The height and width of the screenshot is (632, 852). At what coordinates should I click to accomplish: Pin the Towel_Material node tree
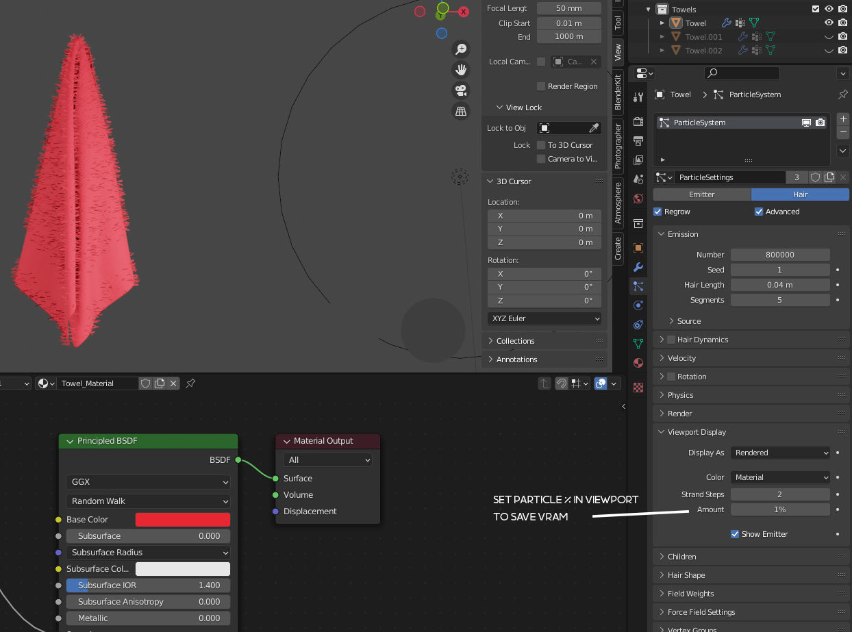click(x=191, y=383)
